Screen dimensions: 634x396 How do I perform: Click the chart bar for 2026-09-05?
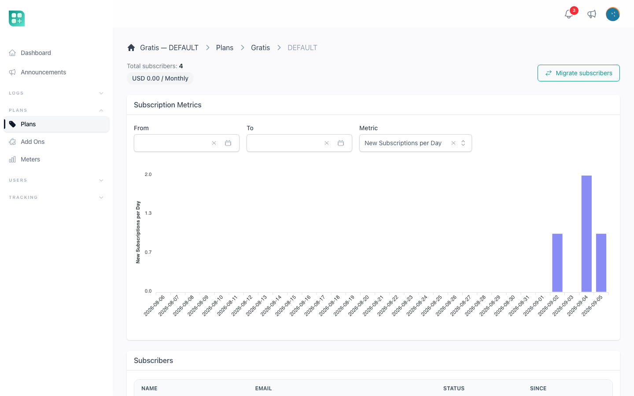(x=601, y=263)
